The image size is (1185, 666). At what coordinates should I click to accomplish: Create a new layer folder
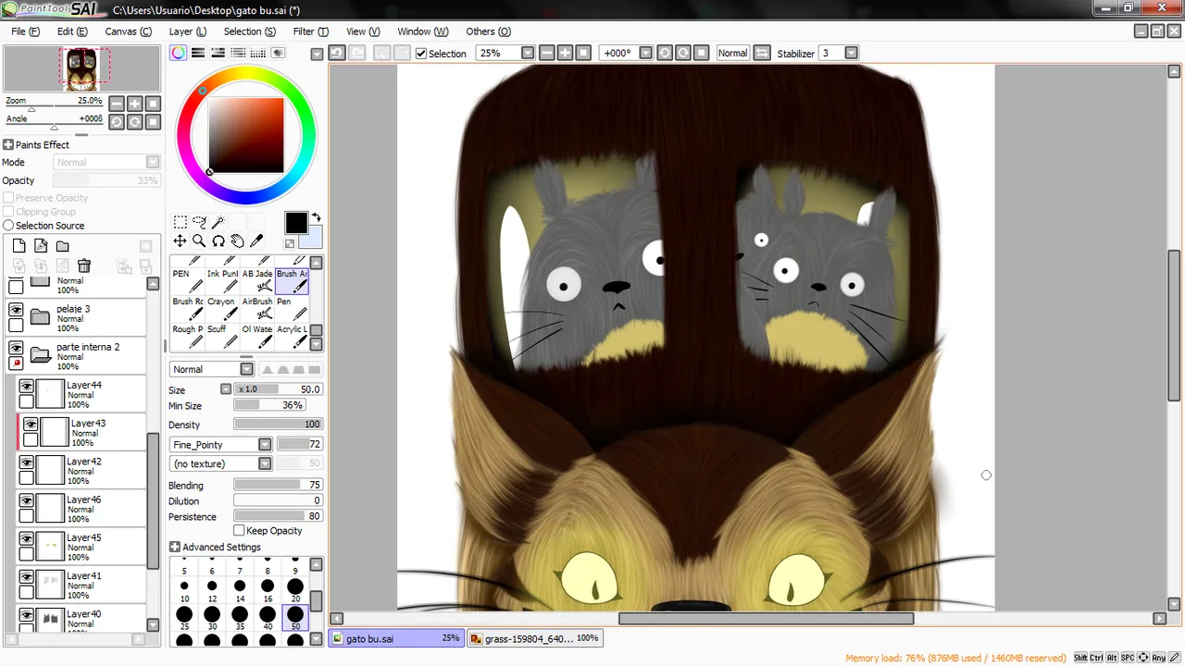click(62, 246)
